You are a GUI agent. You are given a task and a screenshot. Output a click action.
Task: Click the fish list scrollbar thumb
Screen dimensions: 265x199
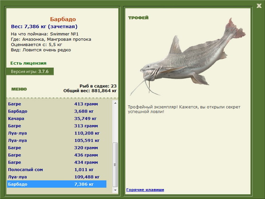(x=115, y=165)
